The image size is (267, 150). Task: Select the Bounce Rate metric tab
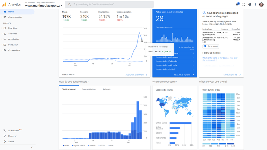pyautogui.click(x=104, y=16)
